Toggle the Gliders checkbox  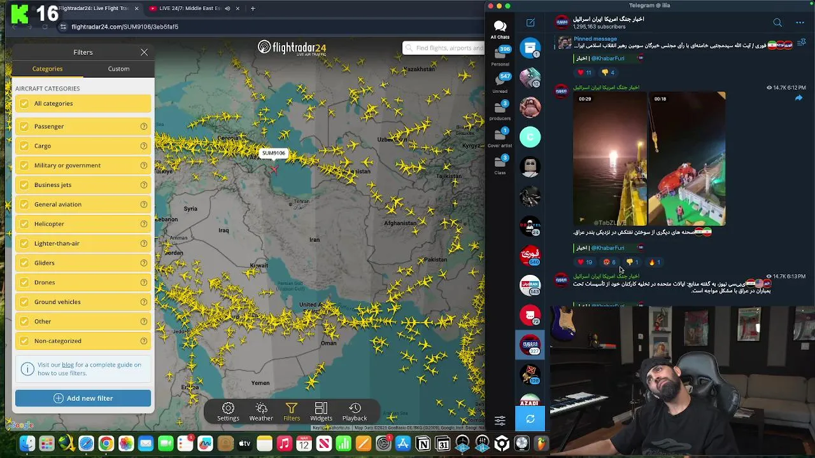(24, 263)
